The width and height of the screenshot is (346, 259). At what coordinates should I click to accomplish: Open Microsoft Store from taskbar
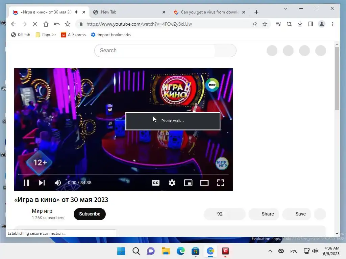point(196,251)
